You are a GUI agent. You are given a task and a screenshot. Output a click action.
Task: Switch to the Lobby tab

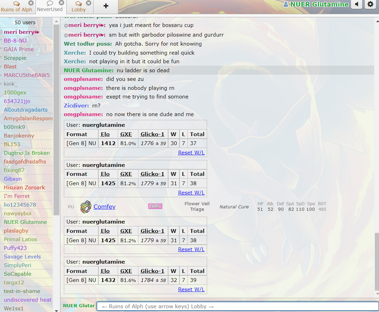(x=79, y=7)
